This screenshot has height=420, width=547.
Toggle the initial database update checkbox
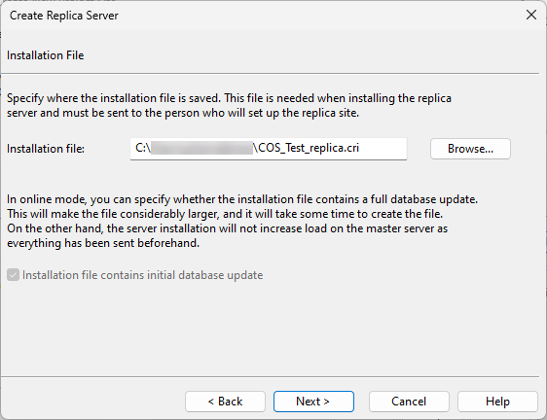click(13, 275)
